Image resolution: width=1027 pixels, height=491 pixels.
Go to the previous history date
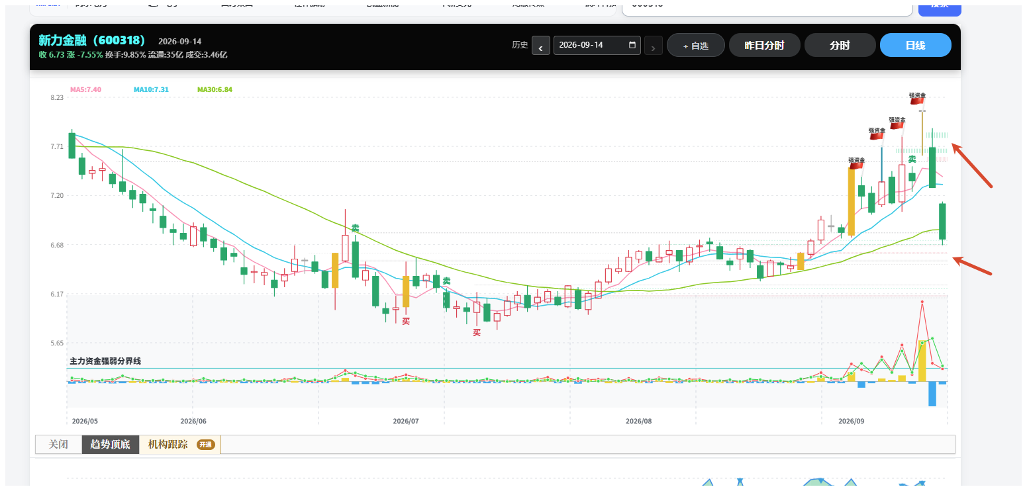click(x=541, y=46)
